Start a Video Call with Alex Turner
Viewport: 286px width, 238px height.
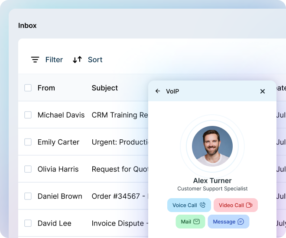235,205
